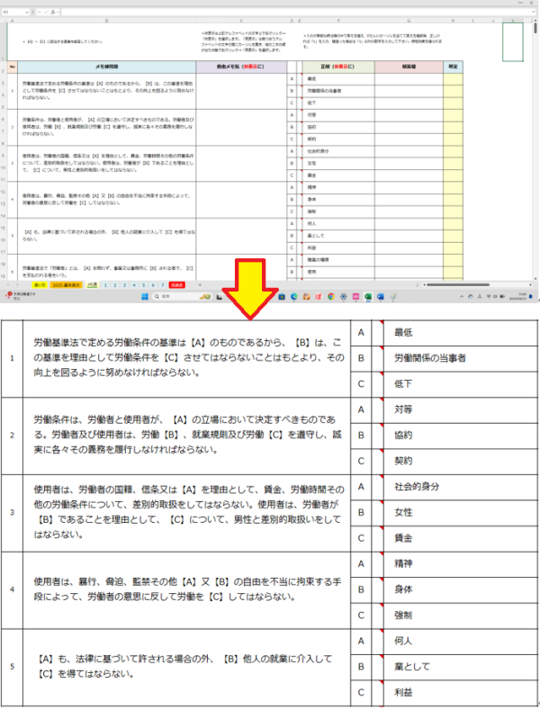Click the next-sheet navigation arrow
540x710 pixels.
[x=17, y=285]
